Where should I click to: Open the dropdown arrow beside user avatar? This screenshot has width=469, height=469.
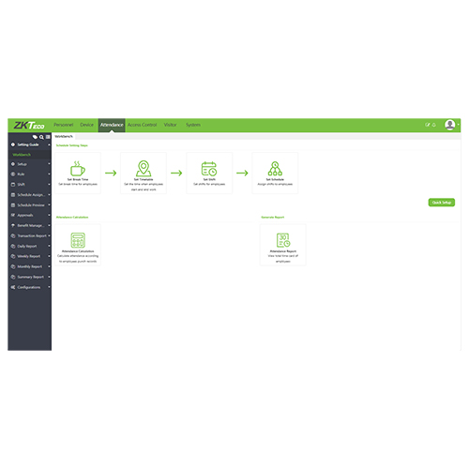click(x=458, y=125)
